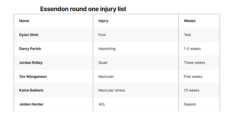Click the '13 weeks' cell
This screenshot has height=119, width=226.
(199, 90)
